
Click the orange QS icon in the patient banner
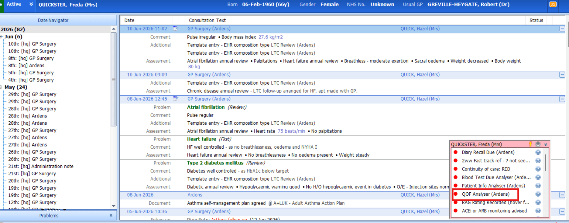coord(553,5)
